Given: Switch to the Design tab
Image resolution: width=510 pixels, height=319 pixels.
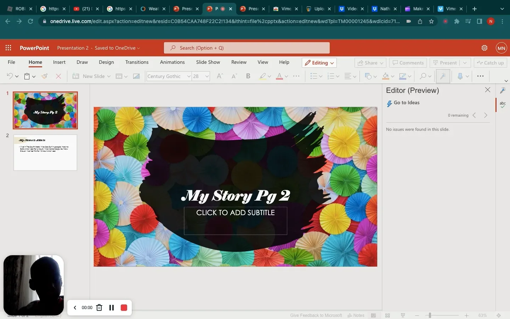Looking at the screenshot, I should (x=106, y=62).
